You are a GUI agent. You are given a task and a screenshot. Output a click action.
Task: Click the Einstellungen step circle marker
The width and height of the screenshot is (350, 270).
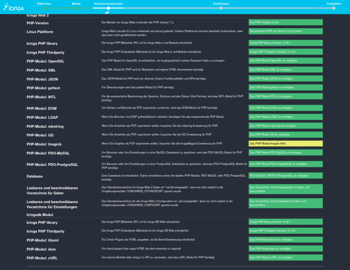point(221,8)
